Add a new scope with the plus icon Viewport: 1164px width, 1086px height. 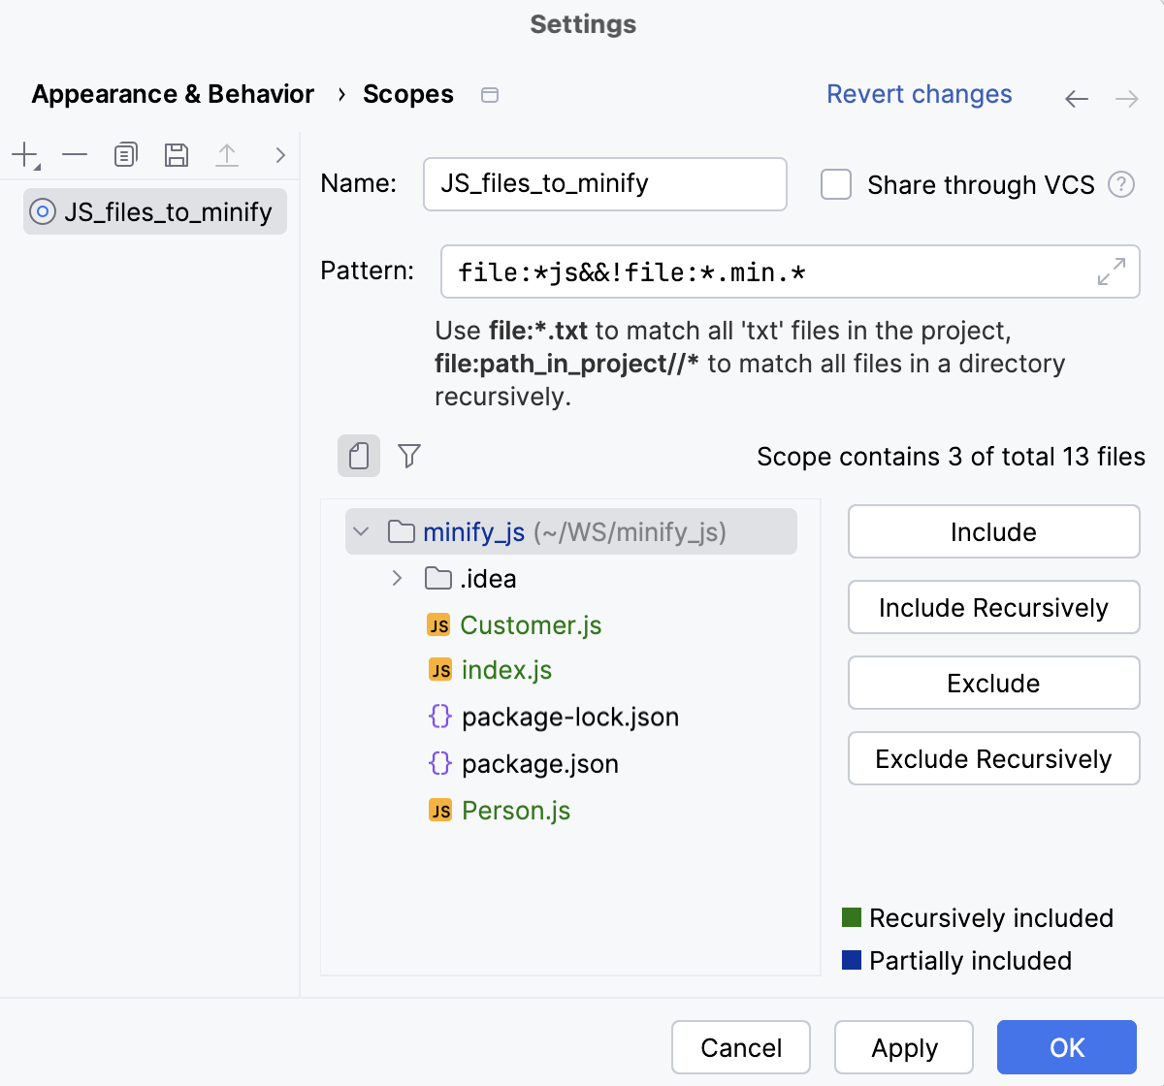23,154
